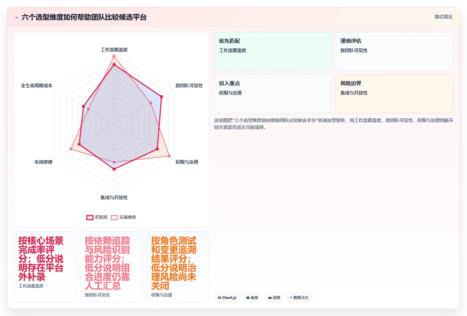
Task: Click the 按角色测试和变更追溯 stat headline
Action: (174, 263)
